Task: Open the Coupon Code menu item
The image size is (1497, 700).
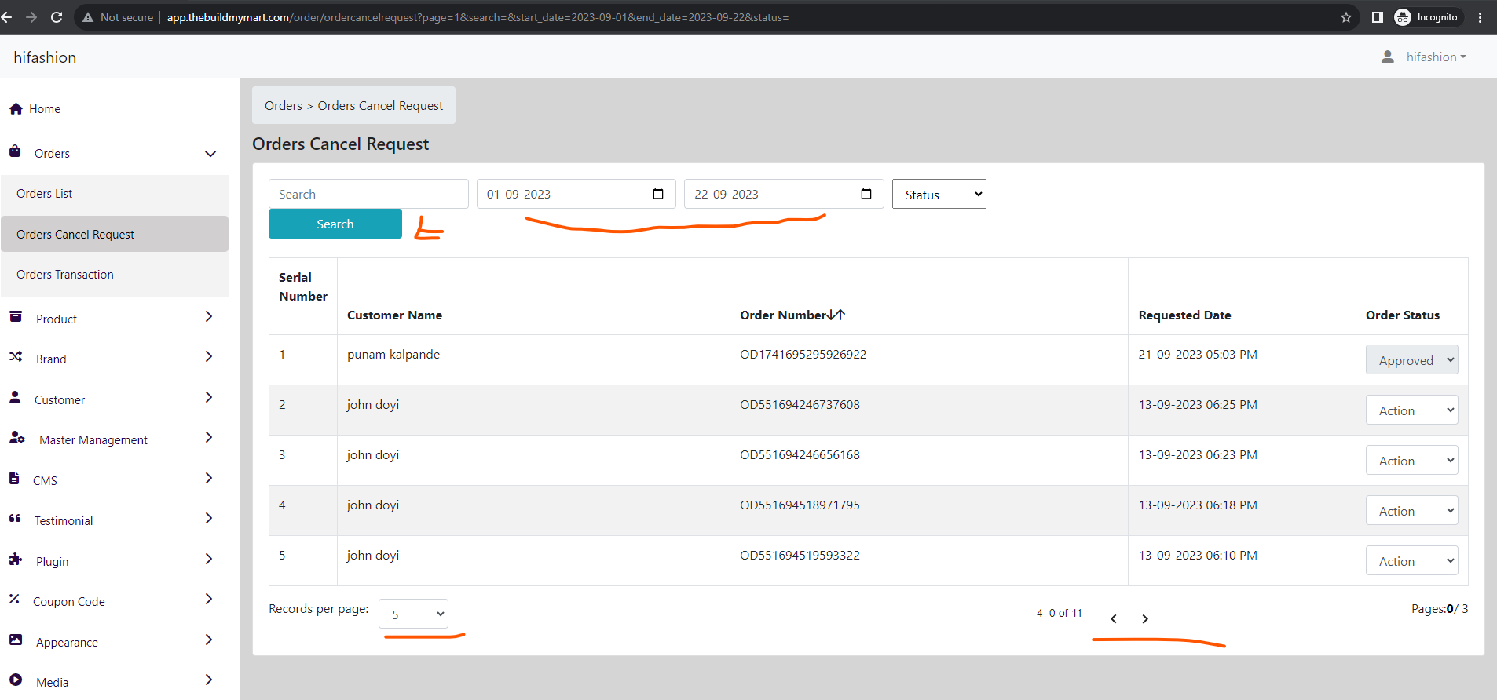Action: coord(69,602)
